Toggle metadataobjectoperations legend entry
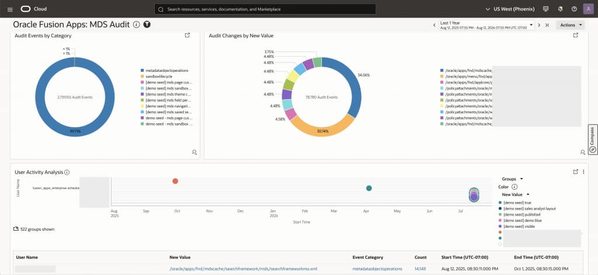Screen dimensions: 598x275 tap(164, 71)
